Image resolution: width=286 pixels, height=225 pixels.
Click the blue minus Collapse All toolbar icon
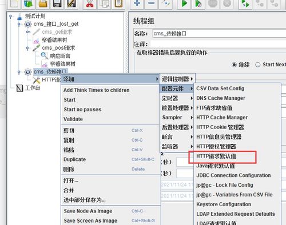(x=151, y=3)
